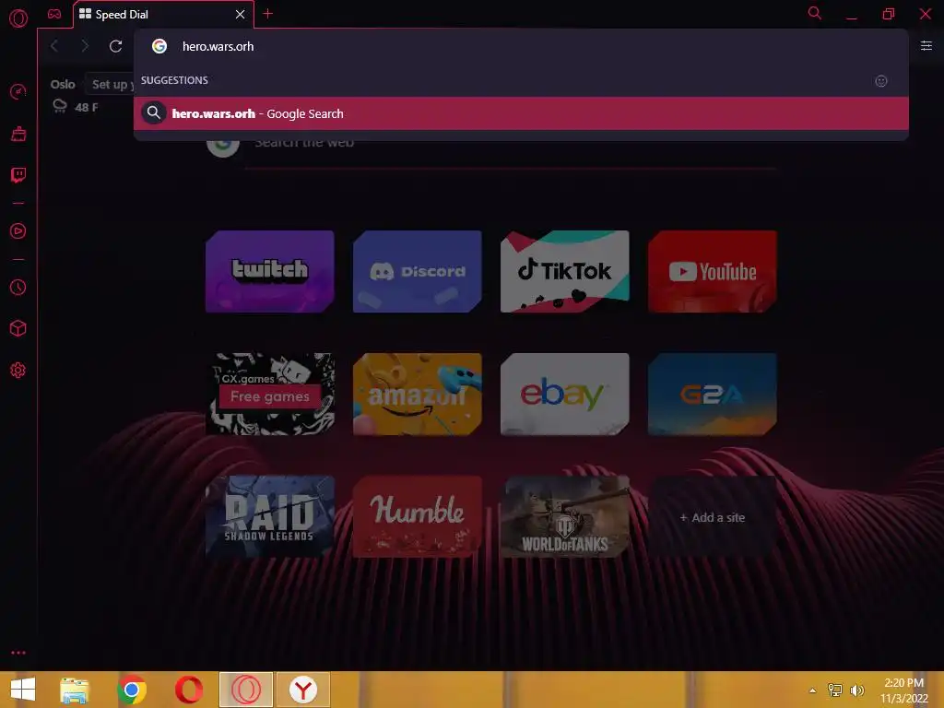This screenshot has height=708, width=944.
Task: Click Add a site tile
Action: [713, 517]
